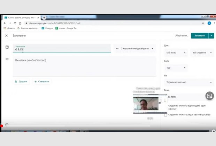Screen dimensions: 216x146
Task: Open the Мій клас class dropdown
Action: point(176,52)
